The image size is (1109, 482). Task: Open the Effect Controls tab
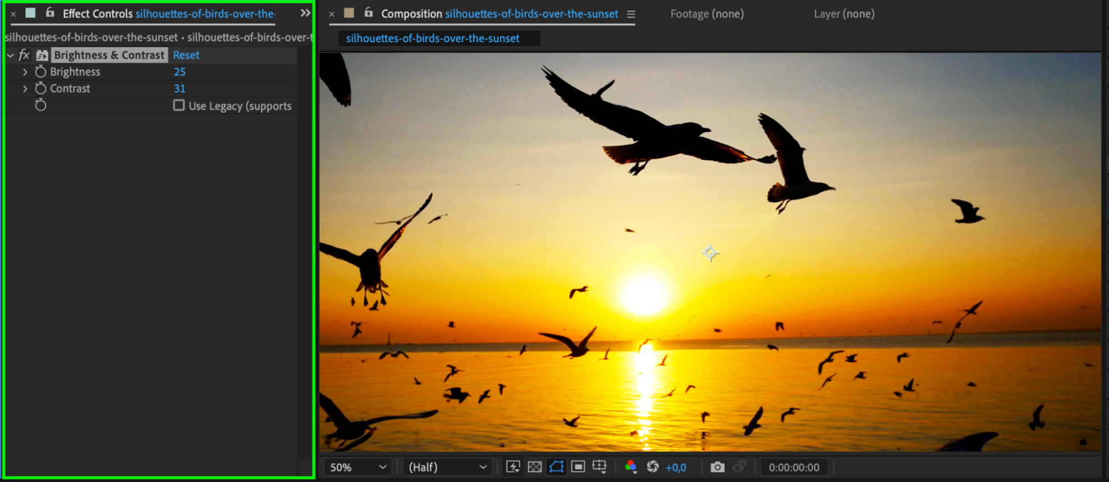pyautogui.click(x=168, y=13)
